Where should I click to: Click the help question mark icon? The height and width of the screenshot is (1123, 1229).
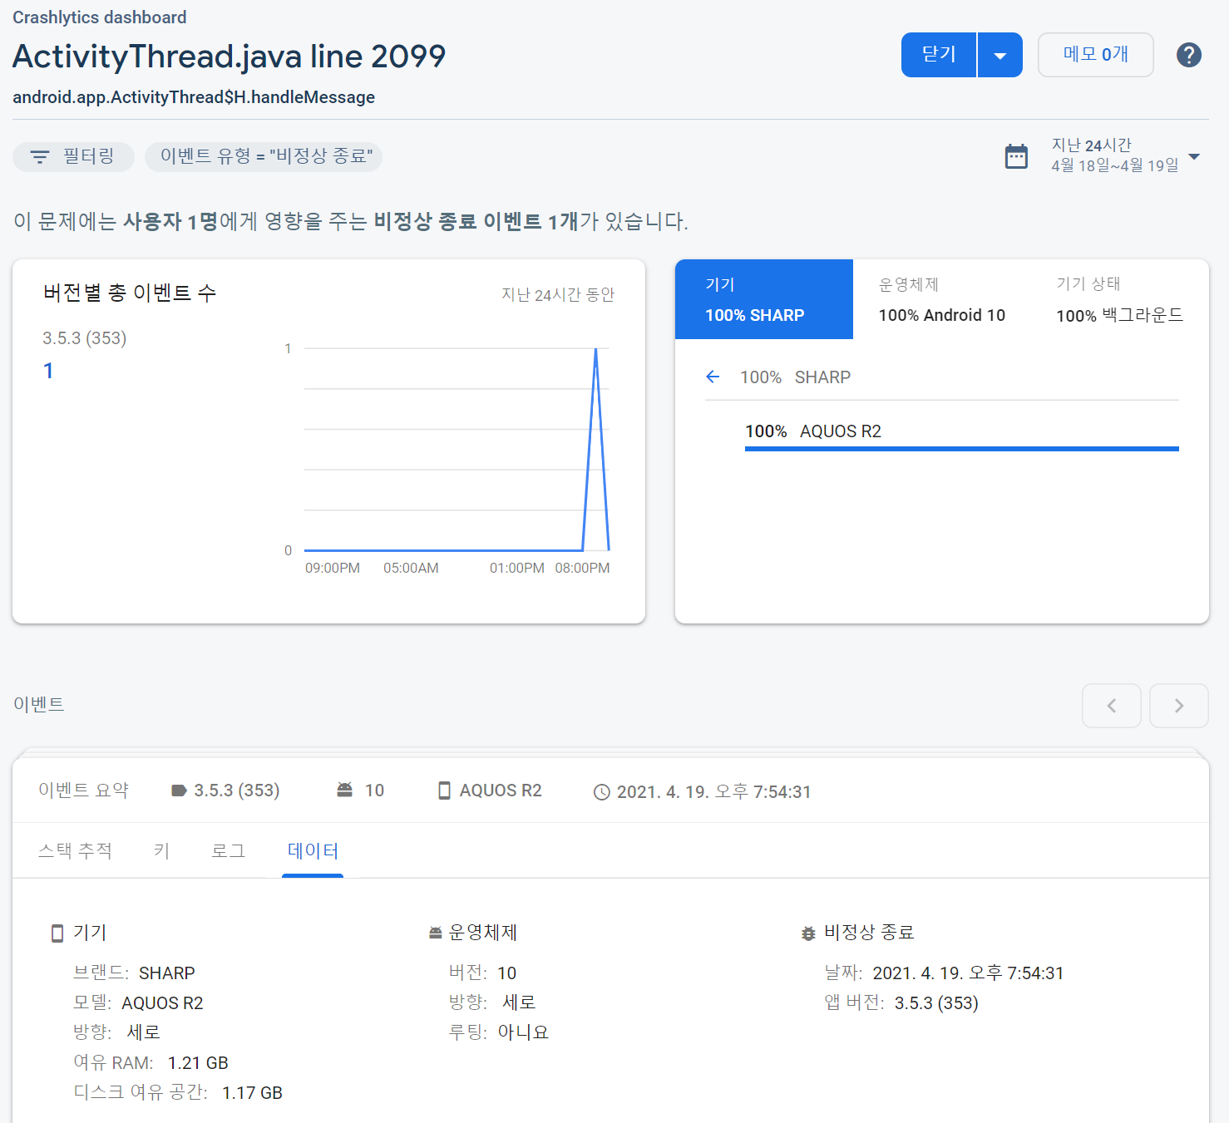1188,55
